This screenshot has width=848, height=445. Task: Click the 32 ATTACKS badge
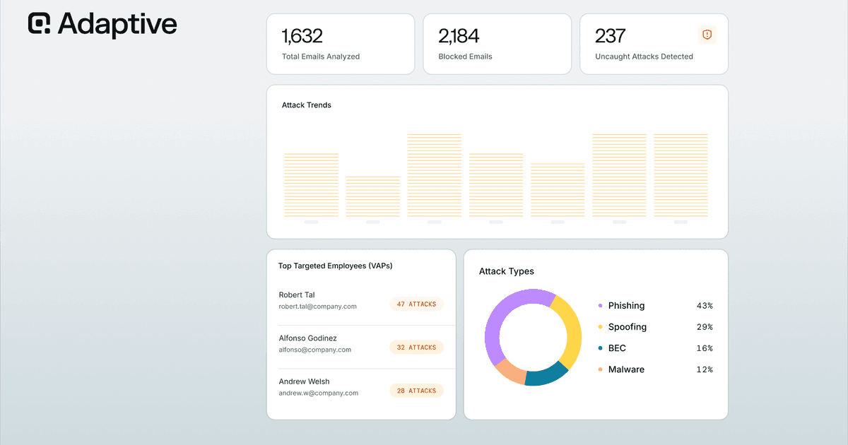416,348
